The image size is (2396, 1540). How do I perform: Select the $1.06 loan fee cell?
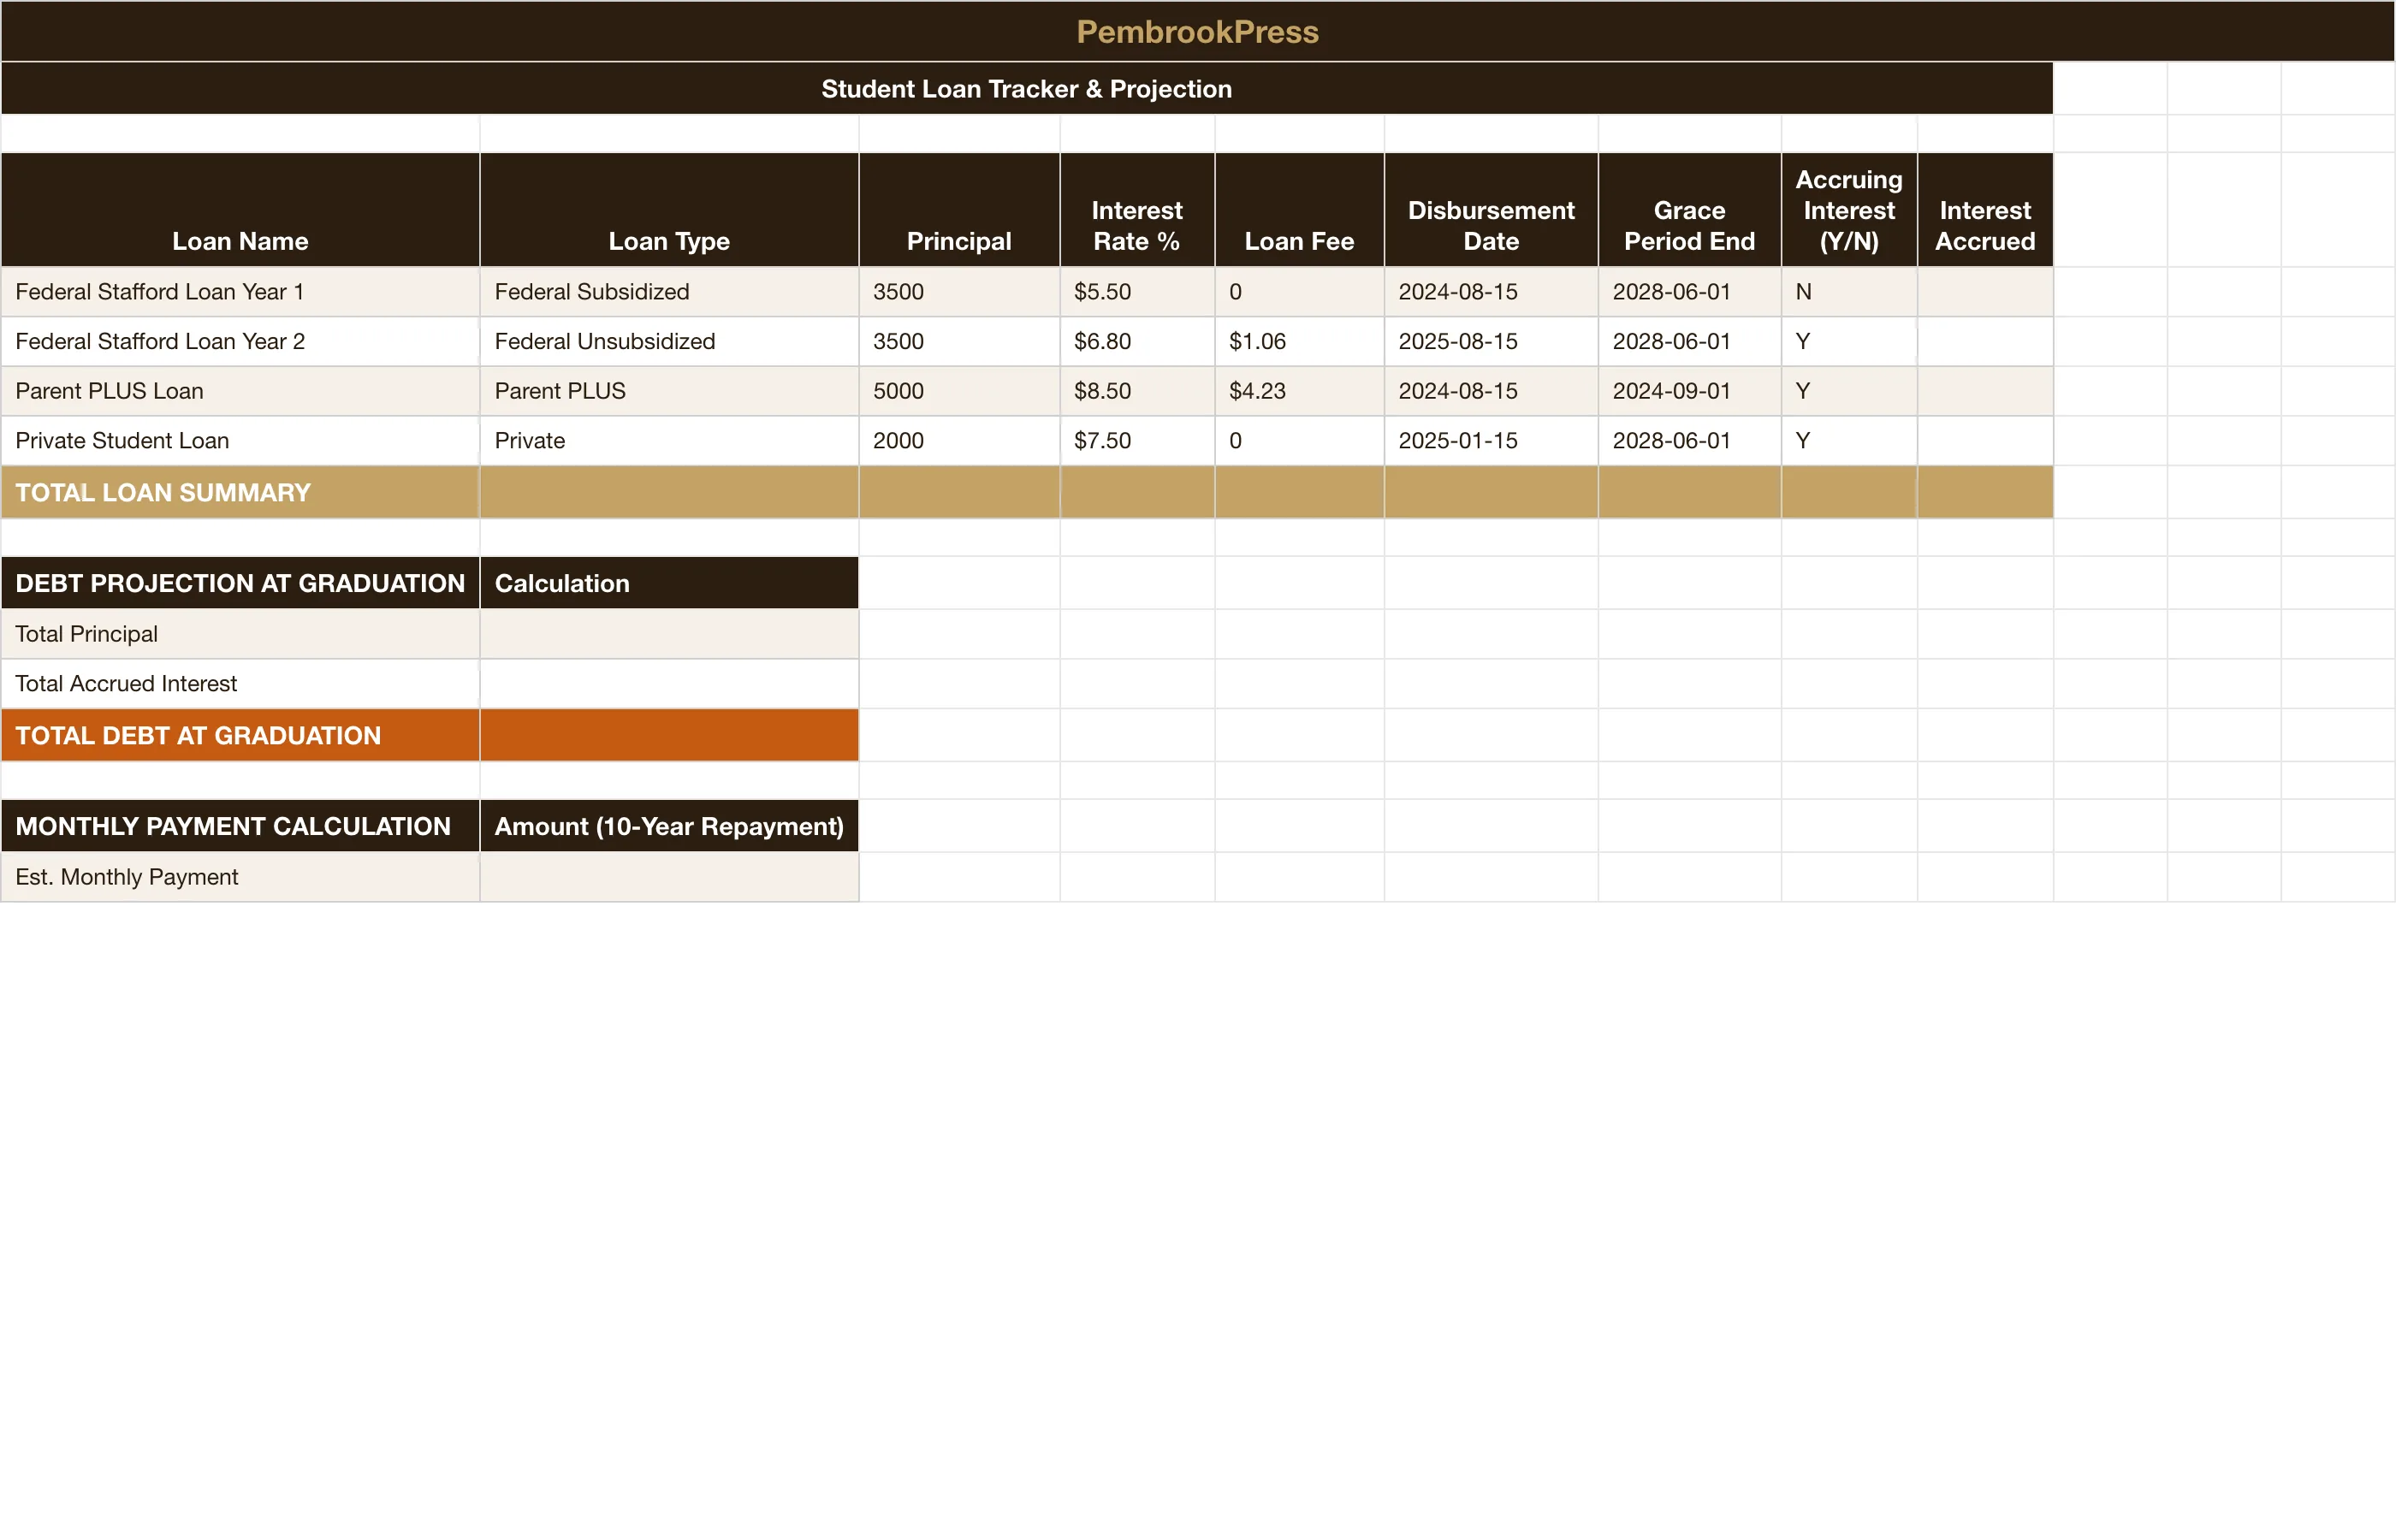(x=1299, y=342)
